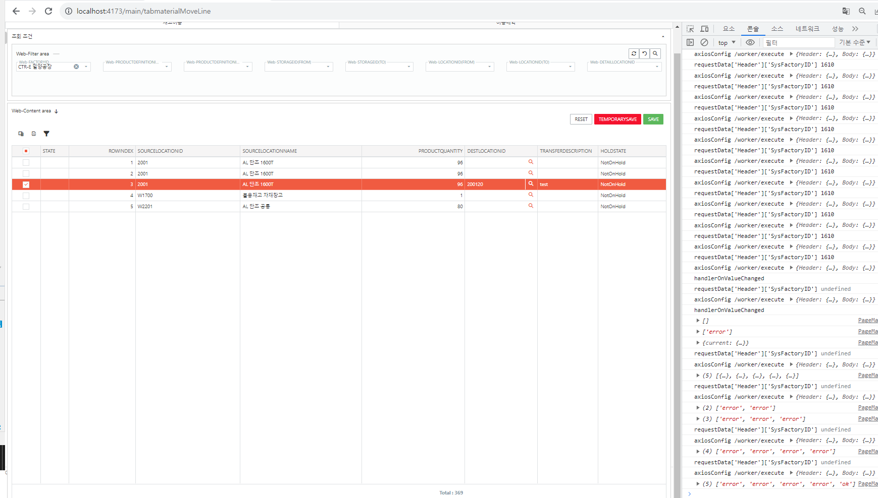The image size is (878, 498).
Task: Uncheck the selected row 3 checkbox
Action: (x=26, y=184)
